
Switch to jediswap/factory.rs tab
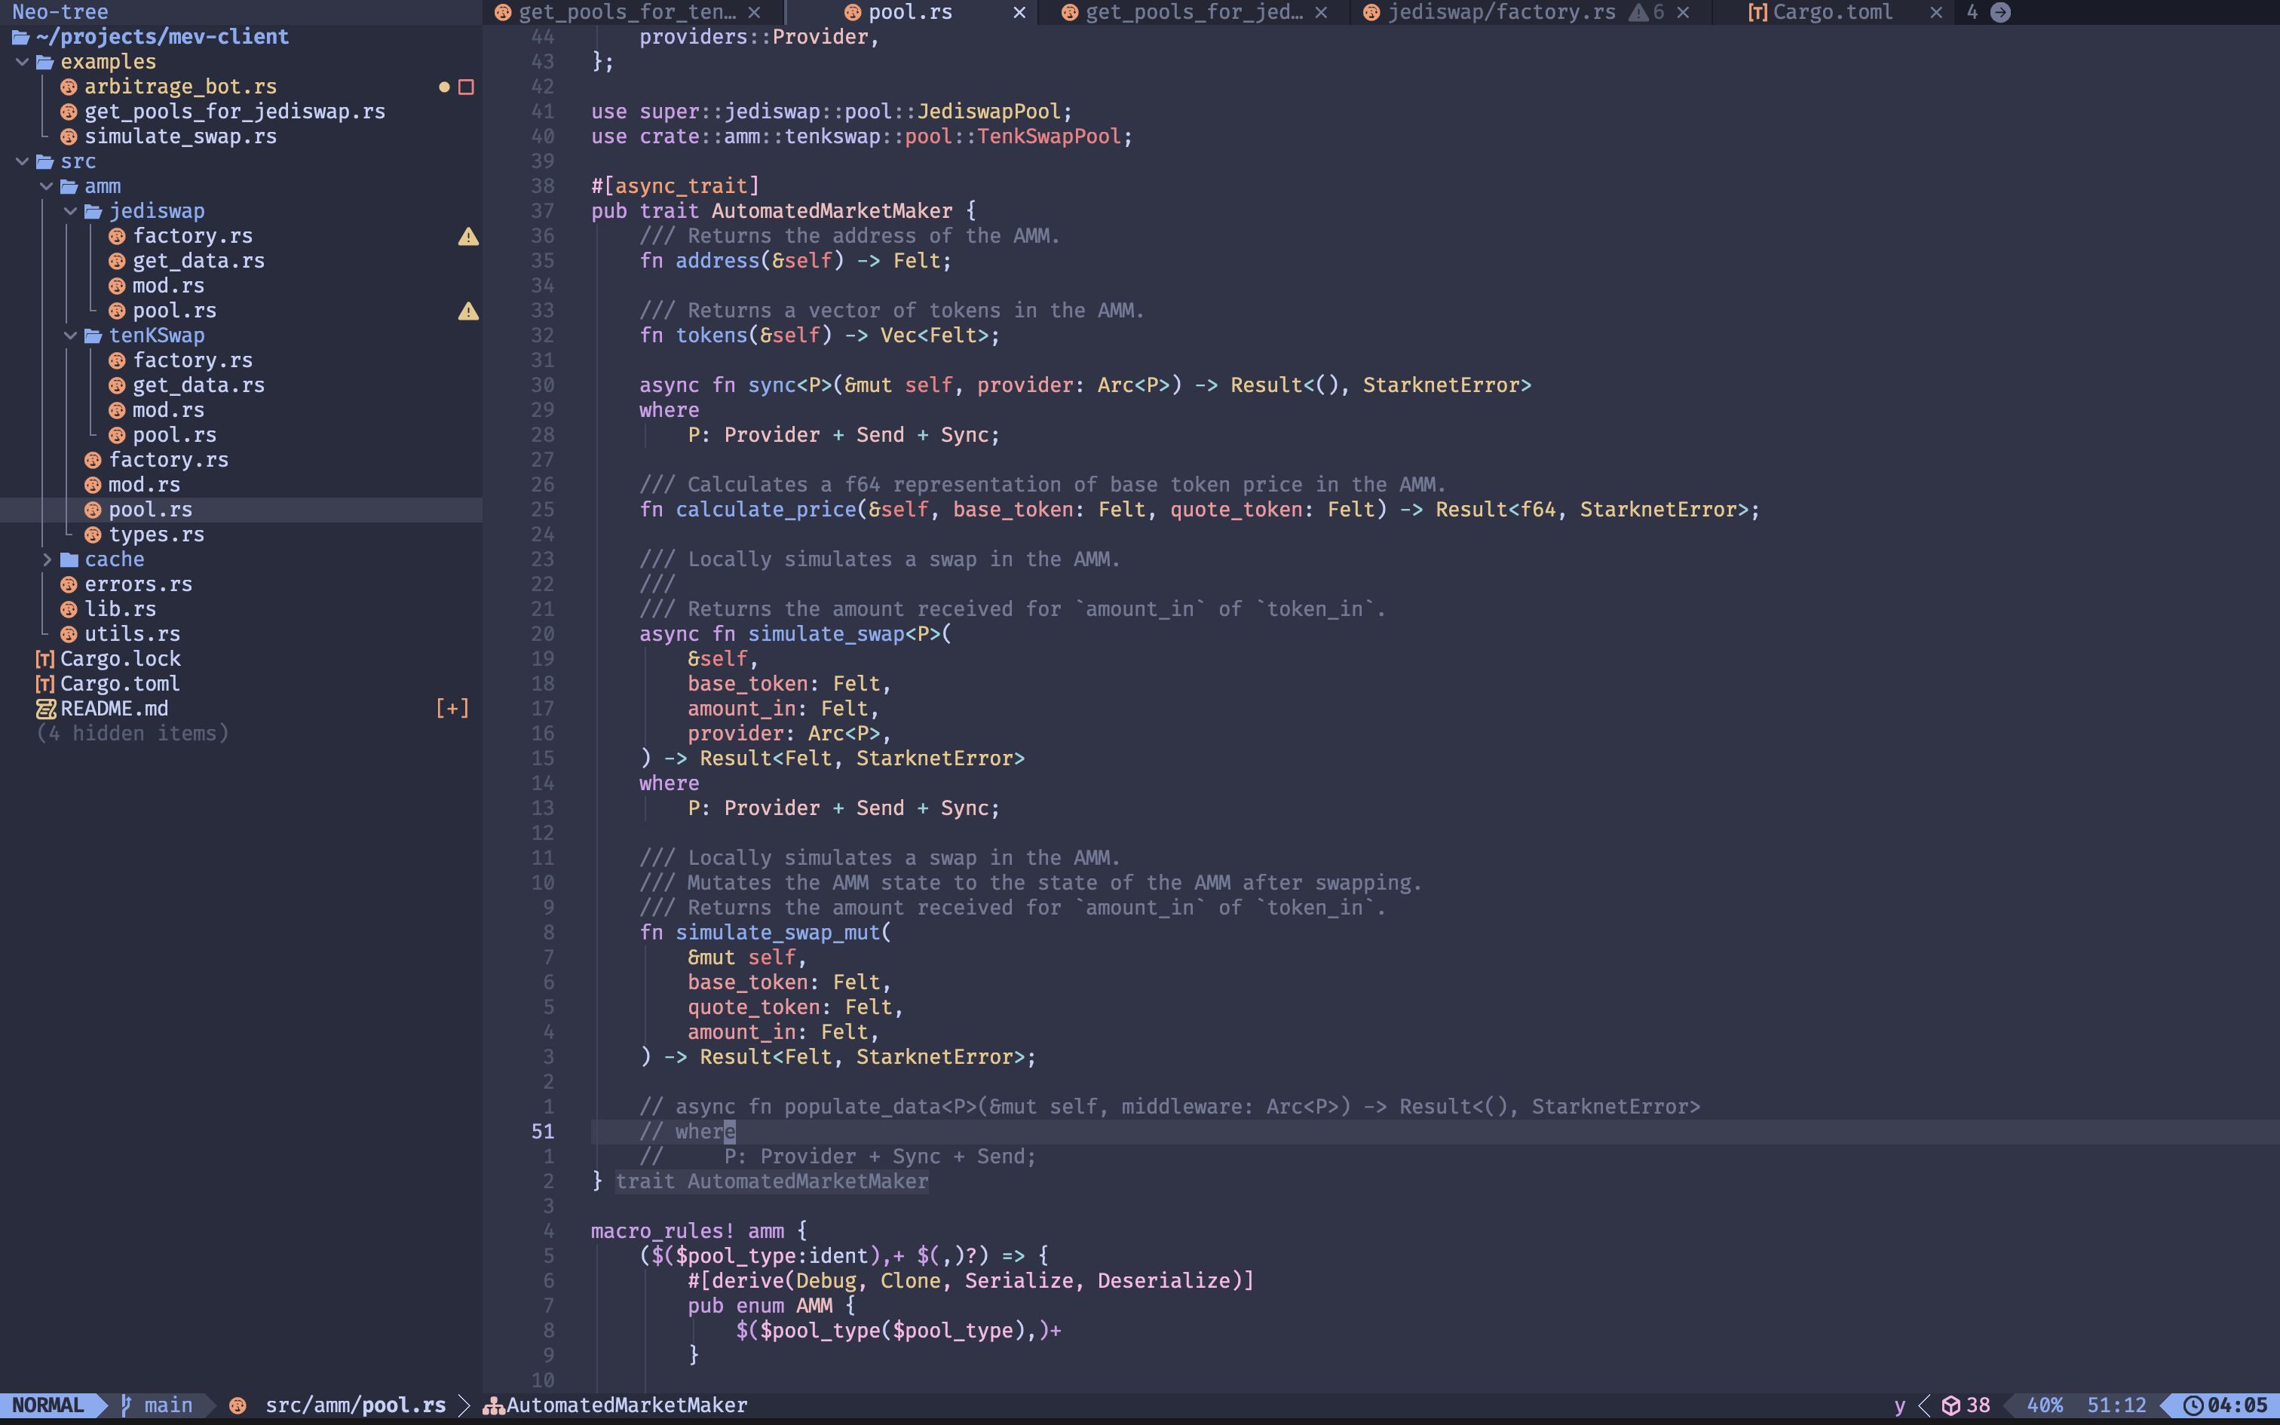[x=1502, y=12]
